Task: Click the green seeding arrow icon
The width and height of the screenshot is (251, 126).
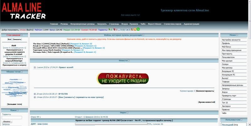Action: point(109,30)
